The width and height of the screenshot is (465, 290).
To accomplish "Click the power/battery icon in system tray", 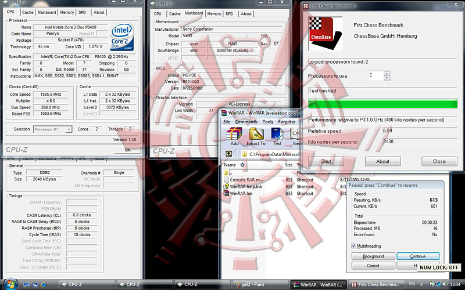I will point(432,284).
